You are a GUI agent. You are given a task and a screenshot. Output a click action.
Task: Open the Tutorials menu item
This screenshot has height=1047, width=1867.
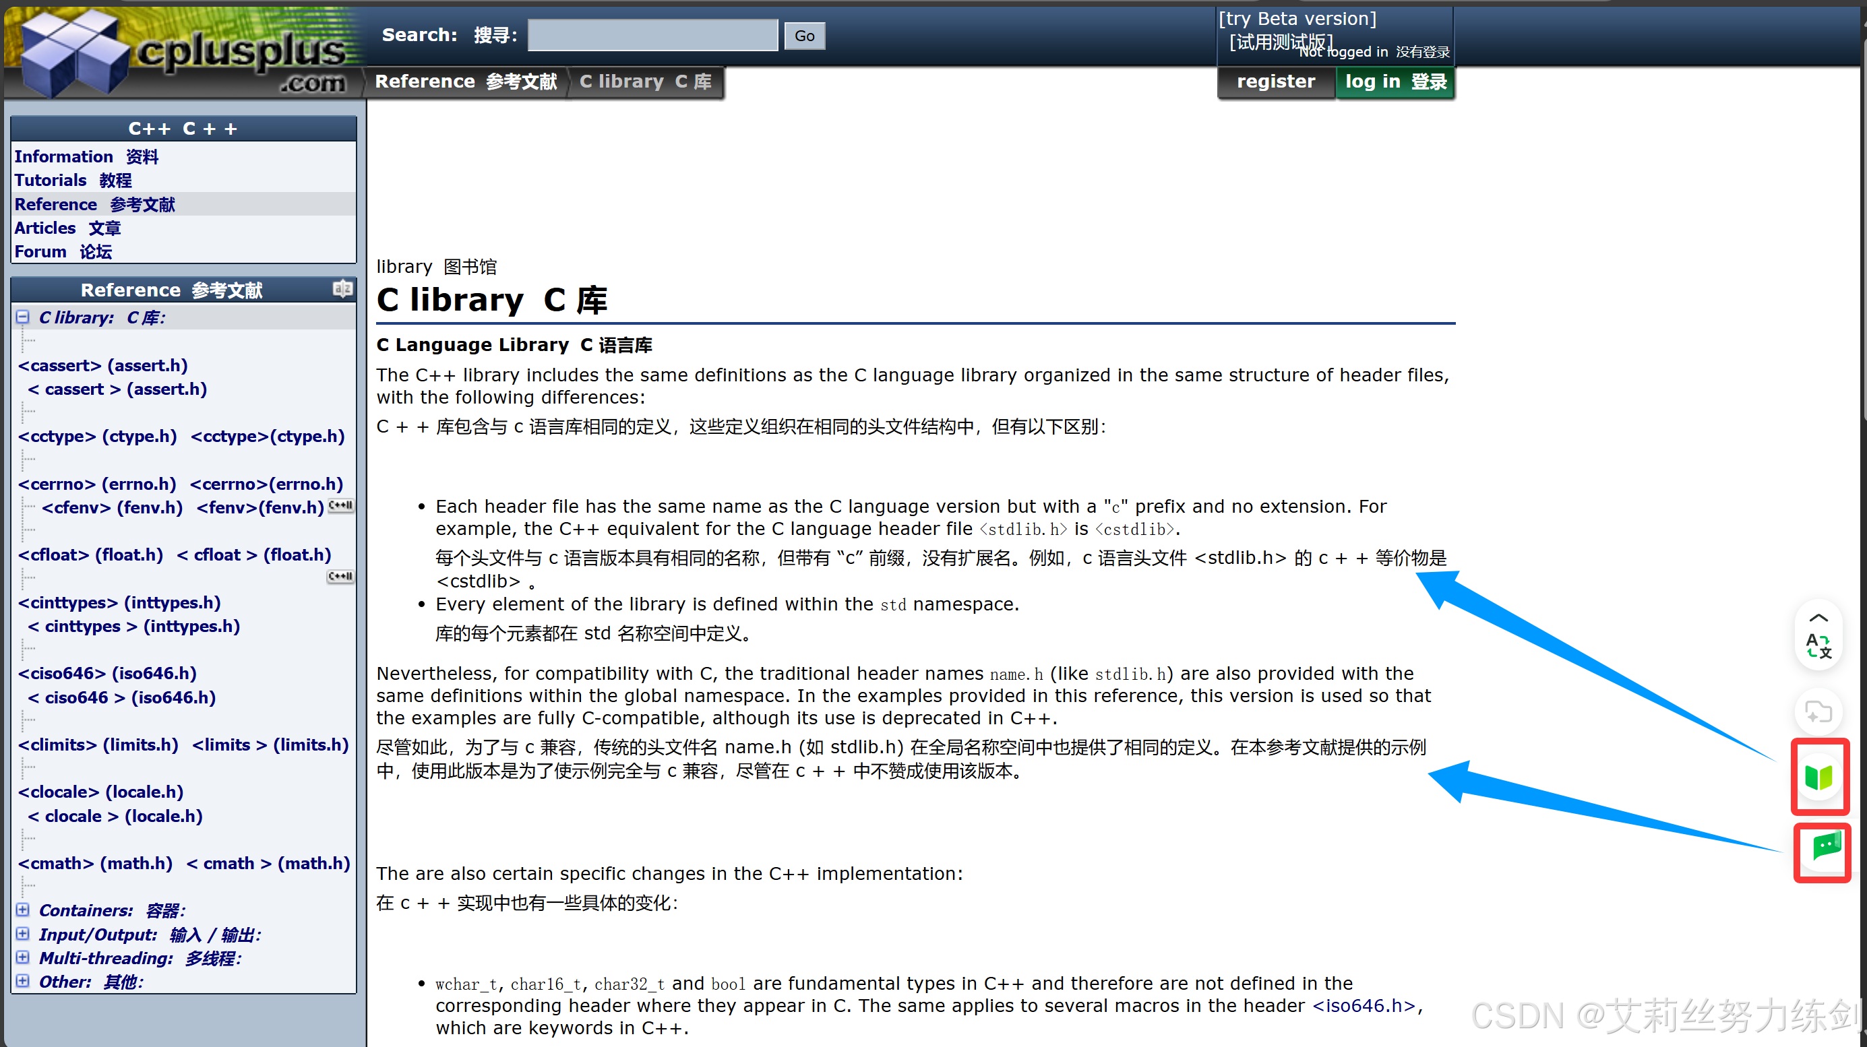(51, 181)
